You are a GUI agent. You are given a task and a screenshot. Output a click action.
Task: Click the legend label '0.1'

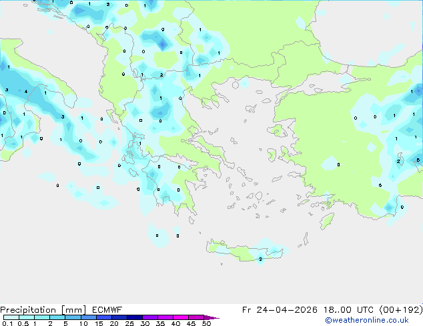click(x=7, y=323)
